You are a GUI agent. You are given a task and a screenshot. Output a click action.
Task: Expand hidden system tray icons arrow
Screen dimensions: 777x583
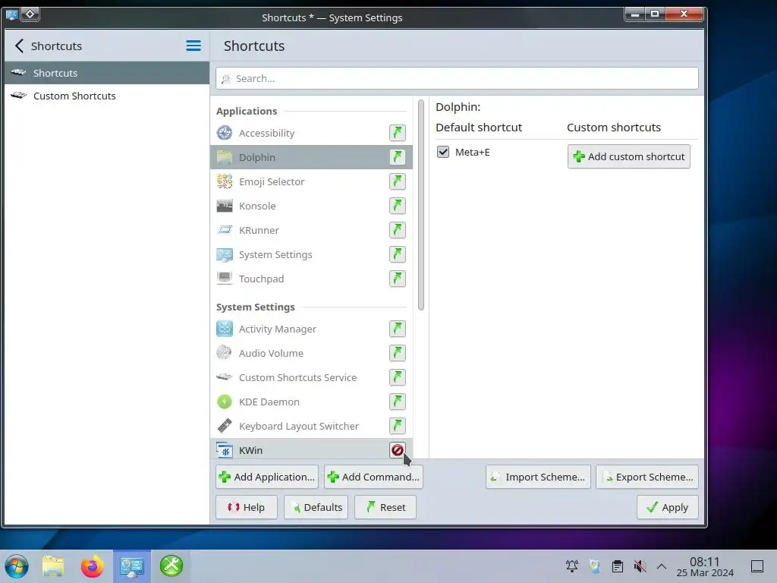pos(662,566)
